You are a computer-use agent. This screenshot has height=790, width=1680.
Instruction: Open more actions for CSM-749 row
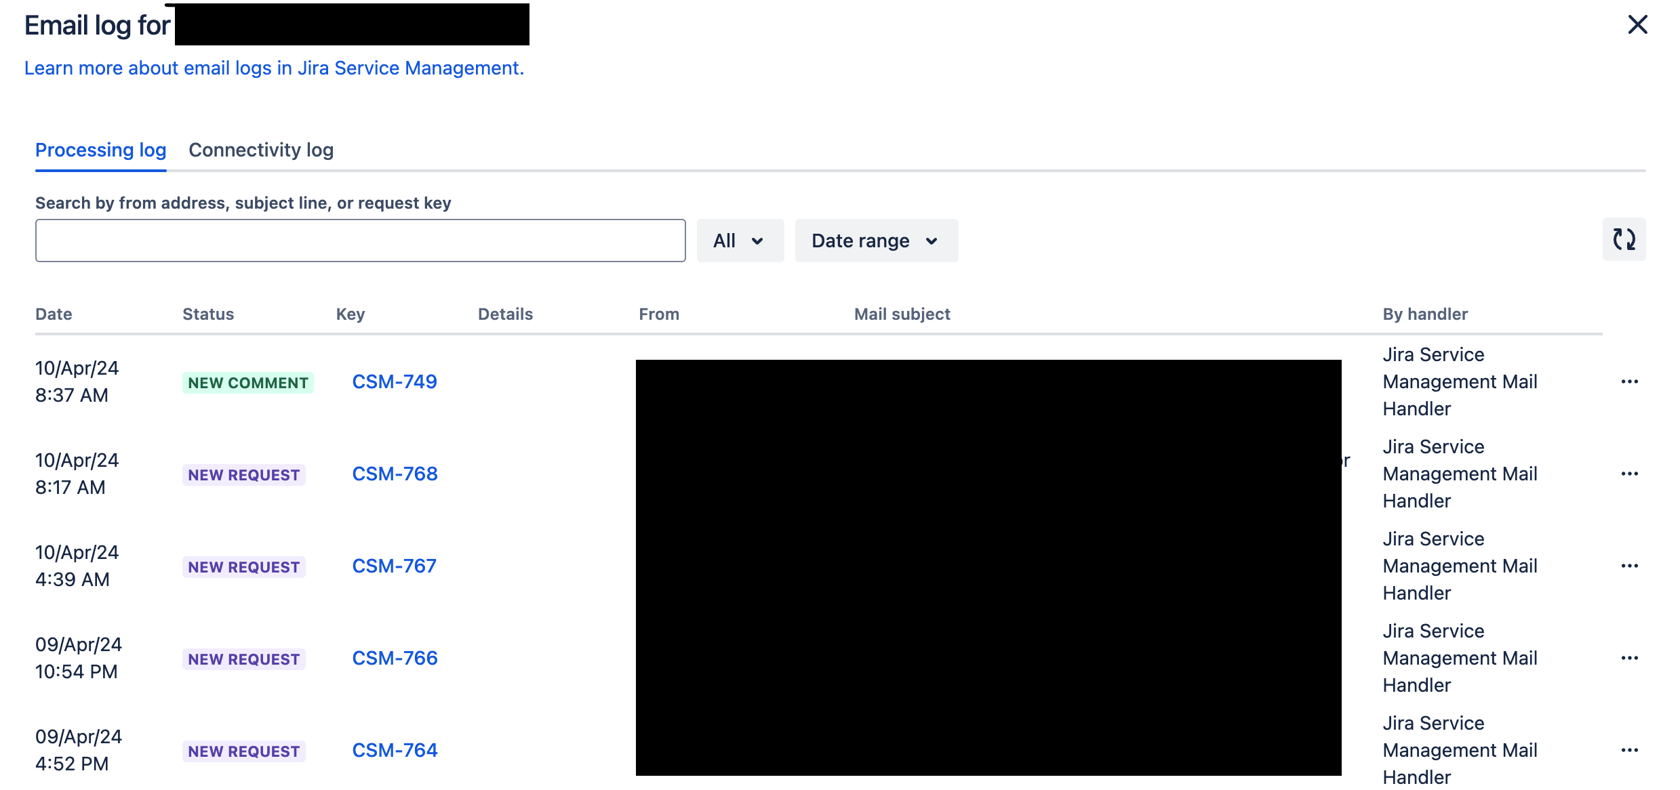(1629, 381)
